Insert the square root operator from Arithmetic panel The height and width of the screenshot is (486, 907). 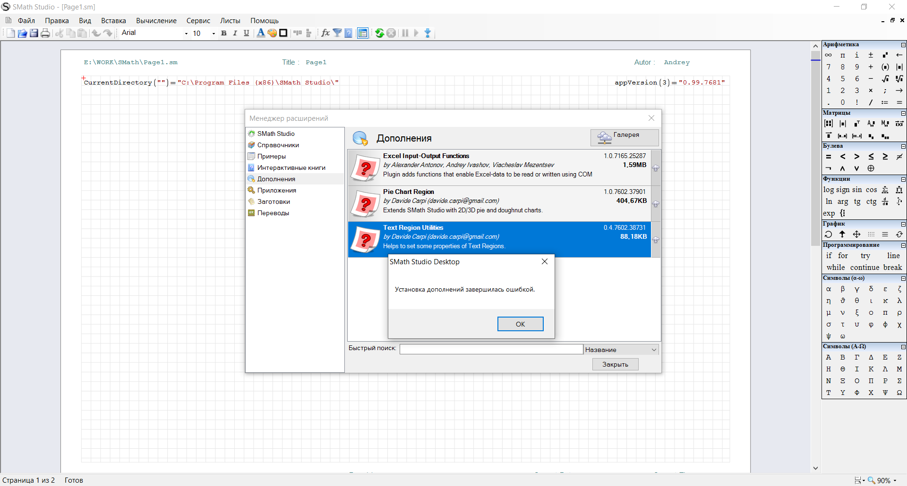click(885, 79)
